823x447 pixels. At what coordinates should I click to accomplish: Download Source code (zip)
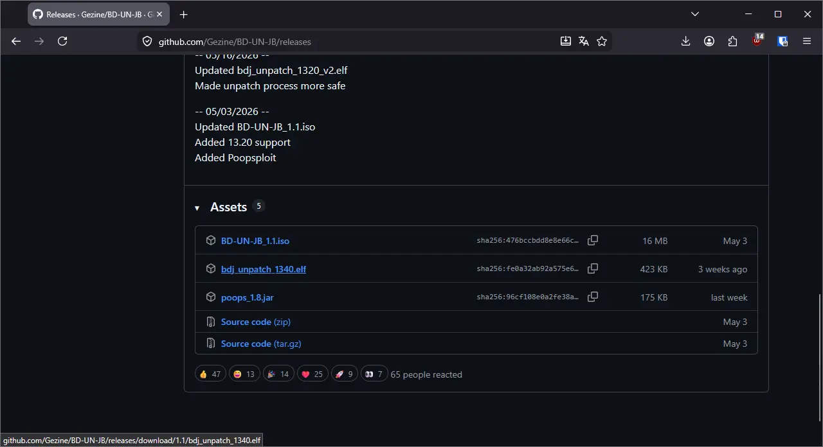coord(256,322)
